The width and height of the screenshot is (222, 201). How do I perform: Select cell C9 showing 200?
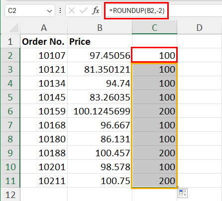tap(154, 153)
